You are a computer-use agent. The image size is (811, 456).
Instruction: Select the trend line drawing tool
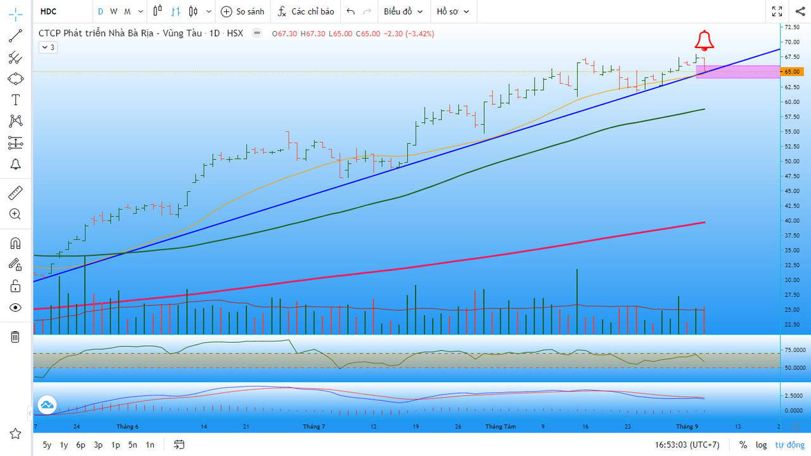[15, 36]
